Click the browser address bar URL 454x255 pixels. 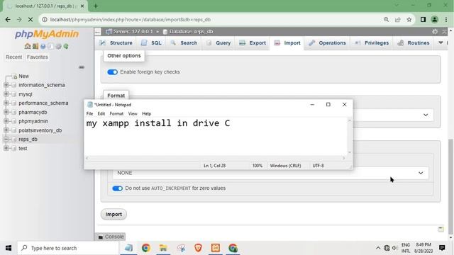131,20
